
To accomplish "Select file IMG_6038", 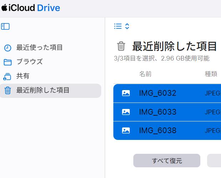I will [158, 131].
